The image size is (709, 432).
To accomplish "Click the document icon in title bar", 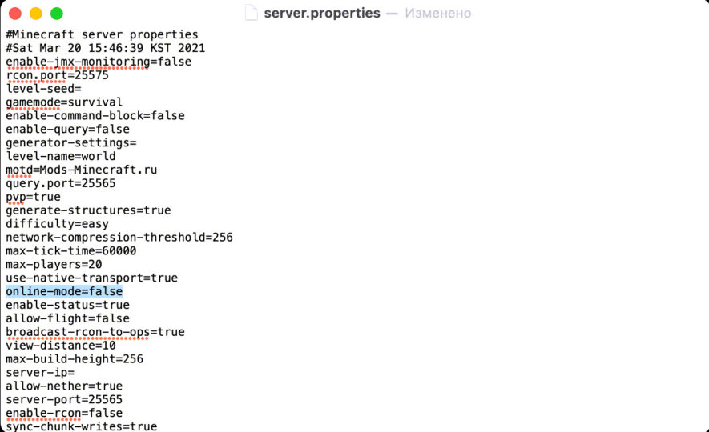I will [x=252, y=14].
